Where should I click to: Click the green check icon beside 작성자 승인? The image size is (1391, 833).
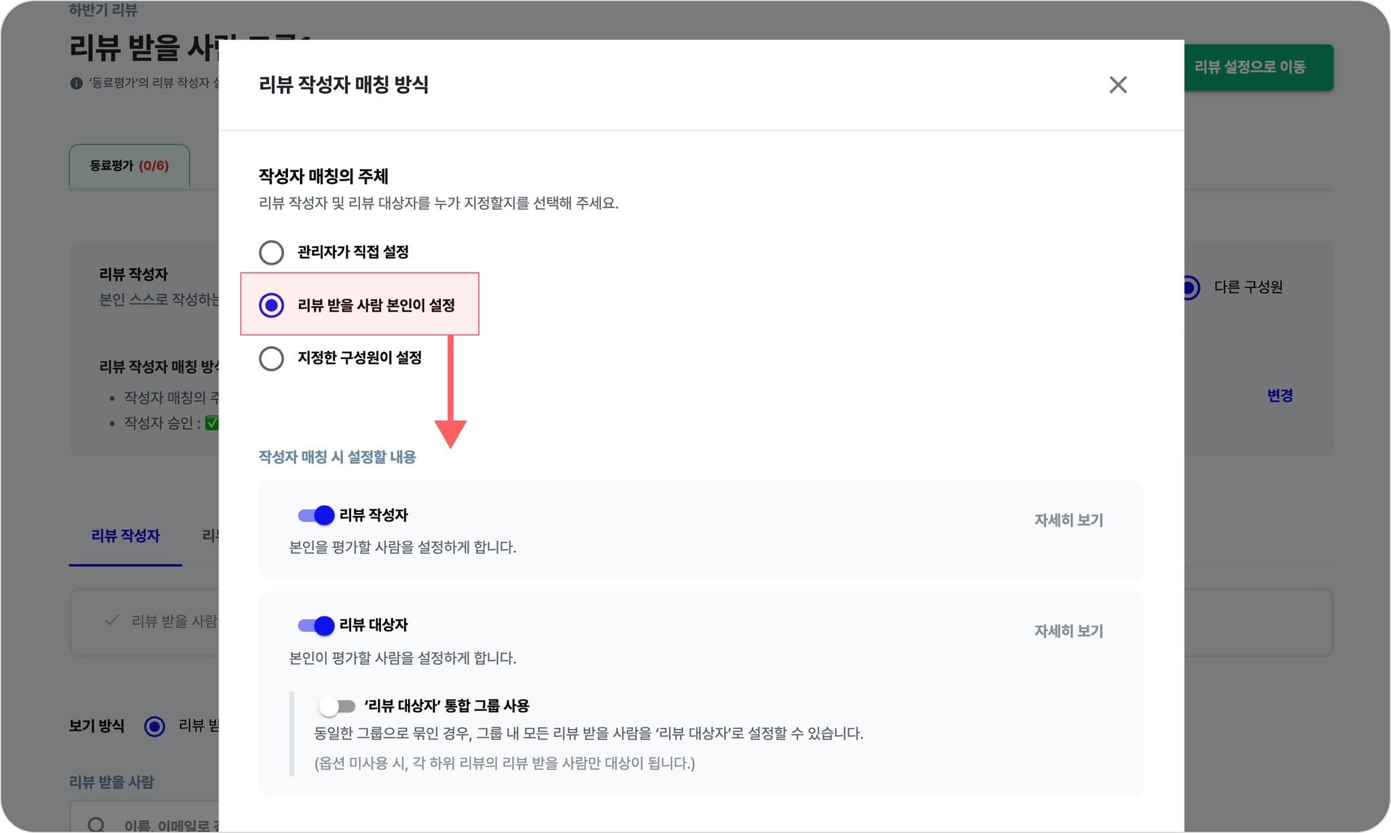click(212, 423)
